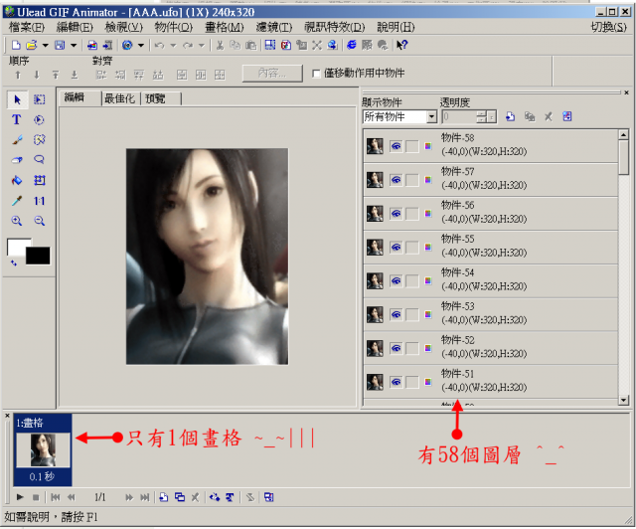This screenshot has width=636, height=529.
Task: Click the Add Banner Text icon in frame panel
Action: coord(230,497)
